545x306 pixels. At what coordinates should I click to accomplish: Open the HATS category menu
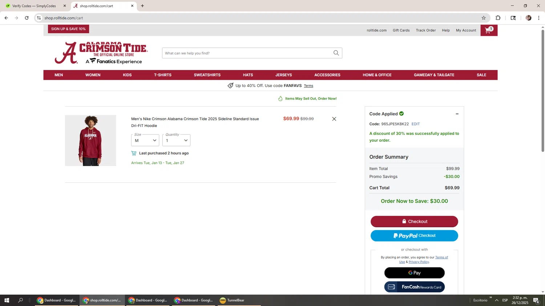click(248, 75)
